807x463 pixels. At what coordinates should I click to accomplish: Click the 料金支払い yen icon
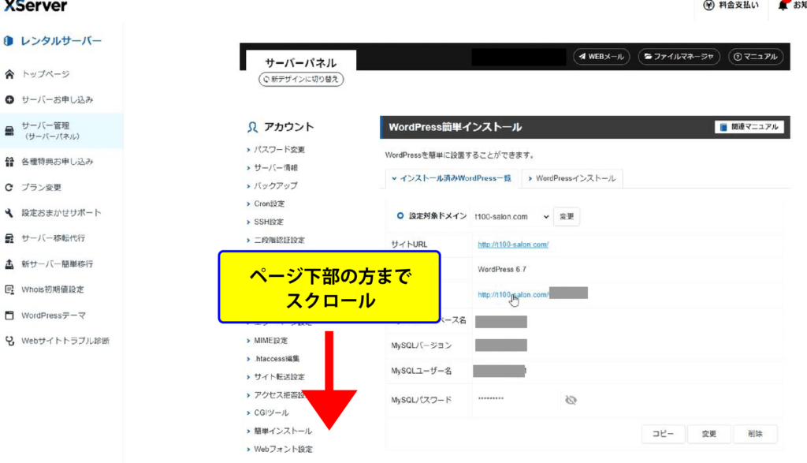tap(708, 6)
